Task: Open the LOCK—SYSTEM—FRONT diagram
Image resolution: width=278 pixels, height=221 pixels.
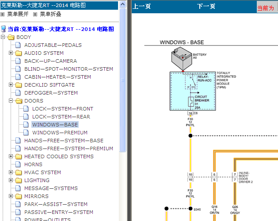Action: coord(63,109)
